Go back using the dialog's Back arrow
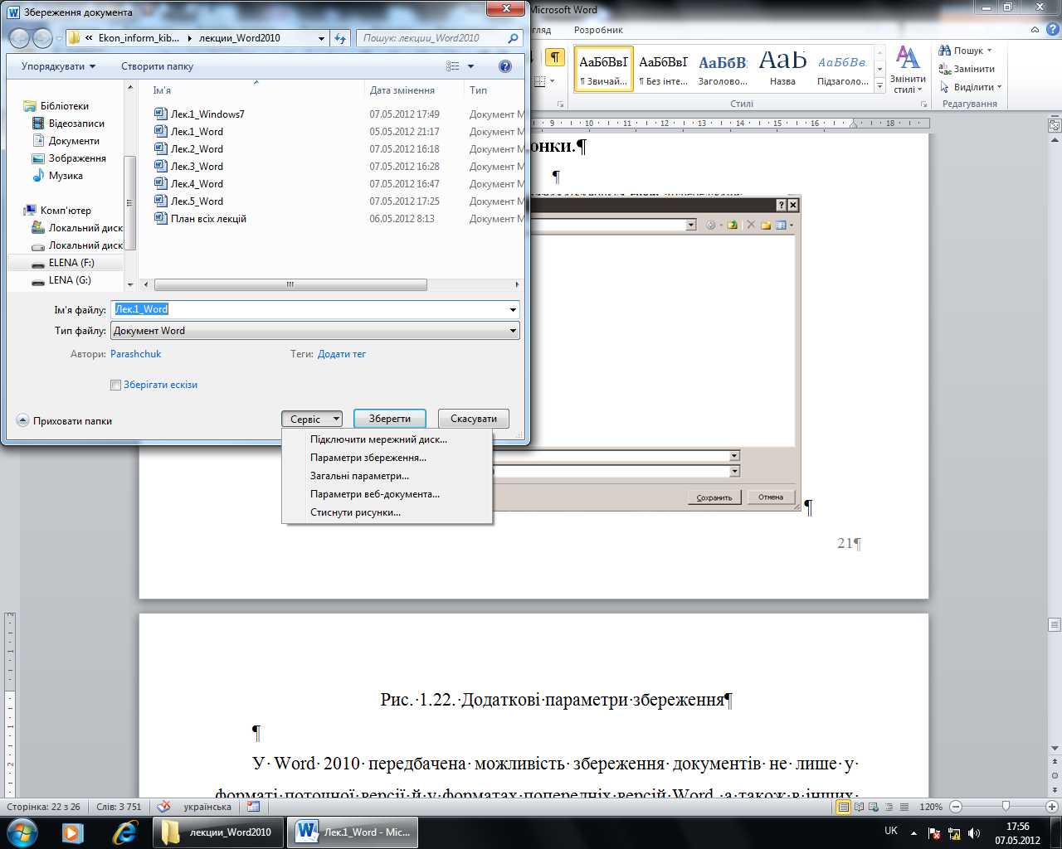This screenshot has height=849, width=1062. [x=19, y=38]
